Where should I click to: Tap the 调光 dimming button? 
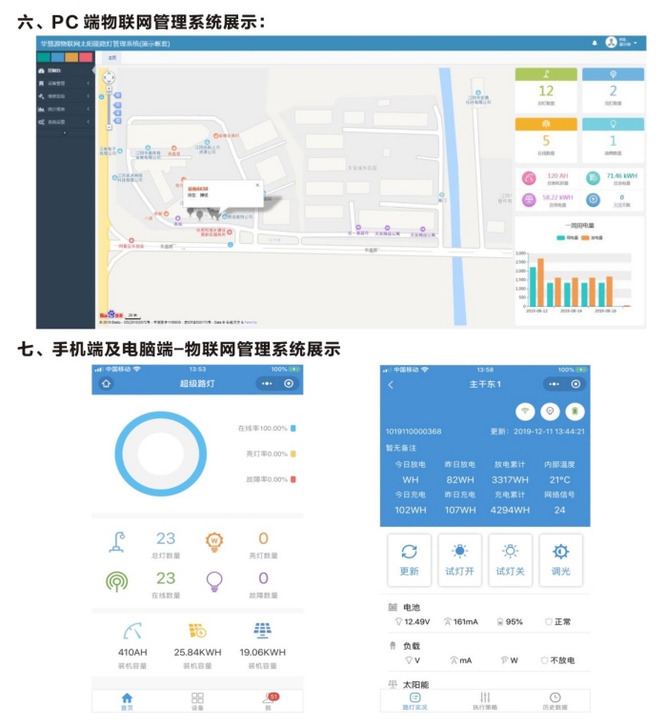click(561, 560)
